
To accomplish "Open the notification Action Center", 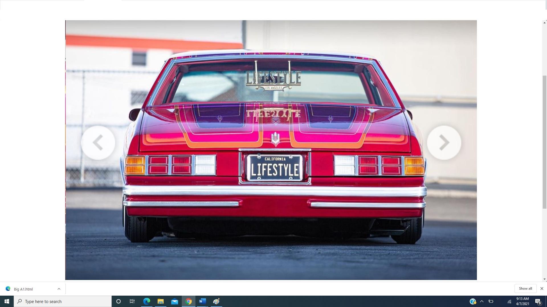I will click(x=538, y=301).
